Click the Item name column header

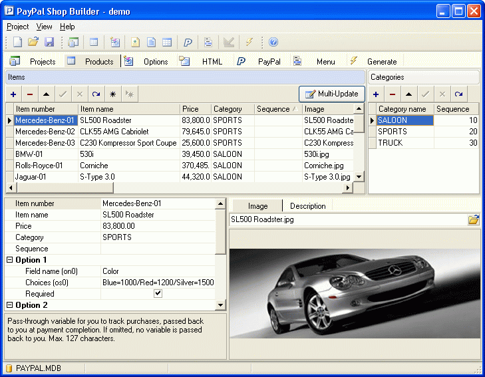[128, 109]
